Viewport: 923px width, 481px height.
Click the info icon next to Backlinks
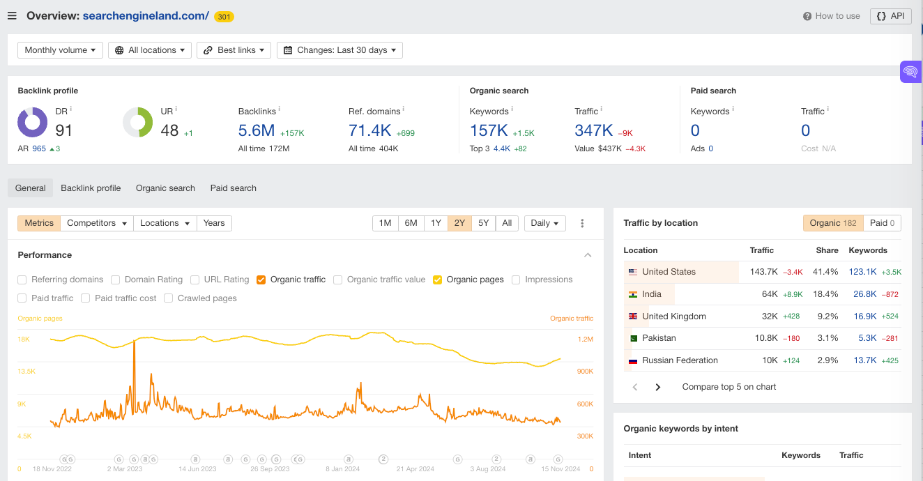point(280,109)
